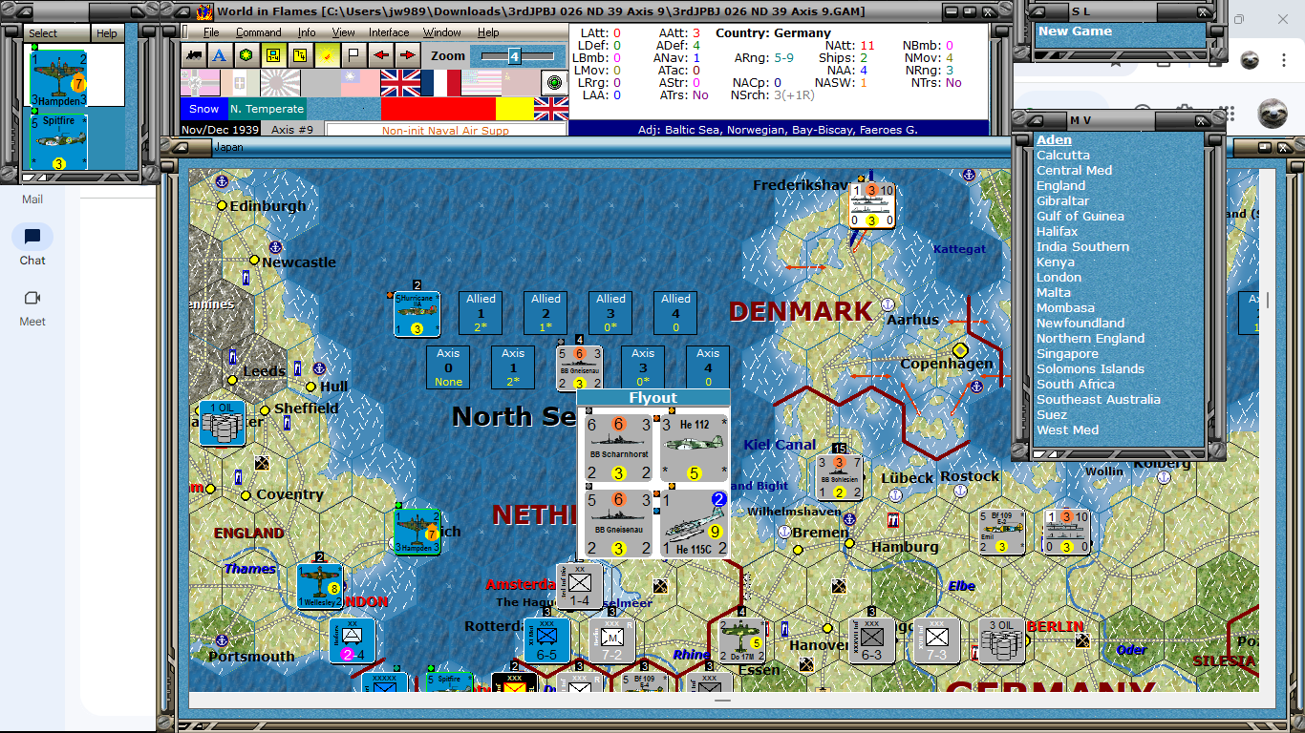This screenshot has width=1305, height=733.
Task: Select Malta in the M V list
Action: coord(1054,293)
